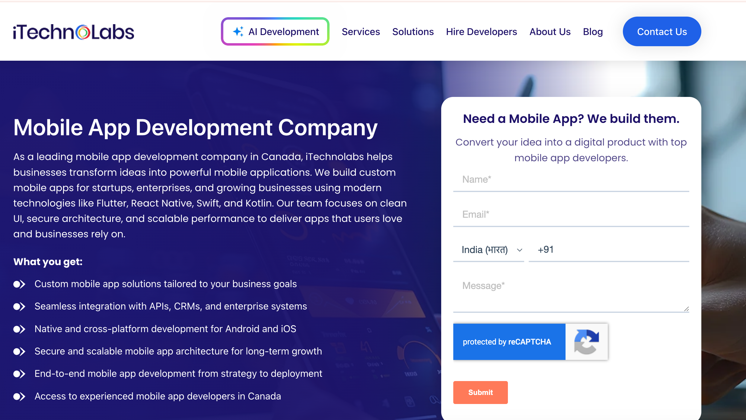
Task: Click 'End-to-end mobile app development' text
Action: pos(178,374)
